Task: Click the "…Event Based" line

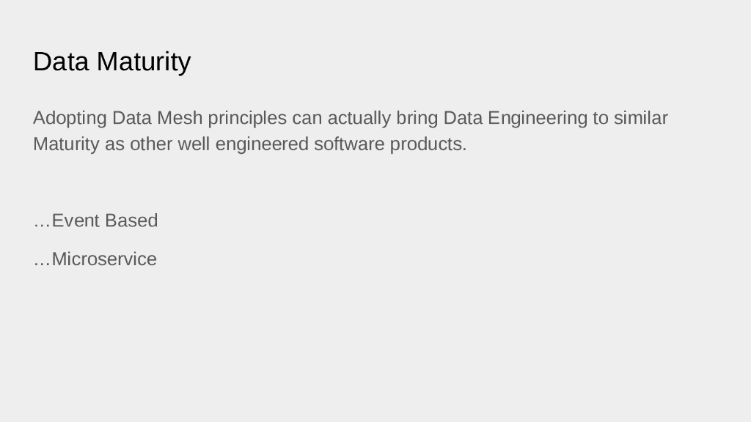Action: [95, 221]
